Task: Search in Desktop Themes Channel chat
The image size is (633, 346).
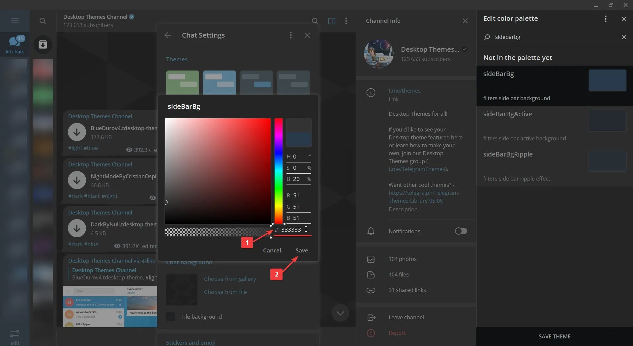Action: click(x=315, y=21)
